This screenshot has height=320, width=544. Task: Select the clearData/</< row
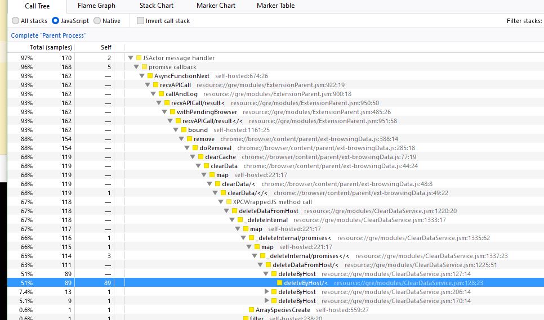coord(275,193)
